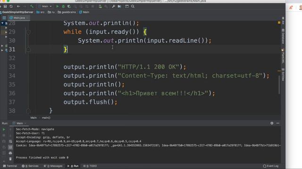This screenshot has height=169, width=302.
Task: Collapse the while loop fold on line 29
Action: coord(28,32)
